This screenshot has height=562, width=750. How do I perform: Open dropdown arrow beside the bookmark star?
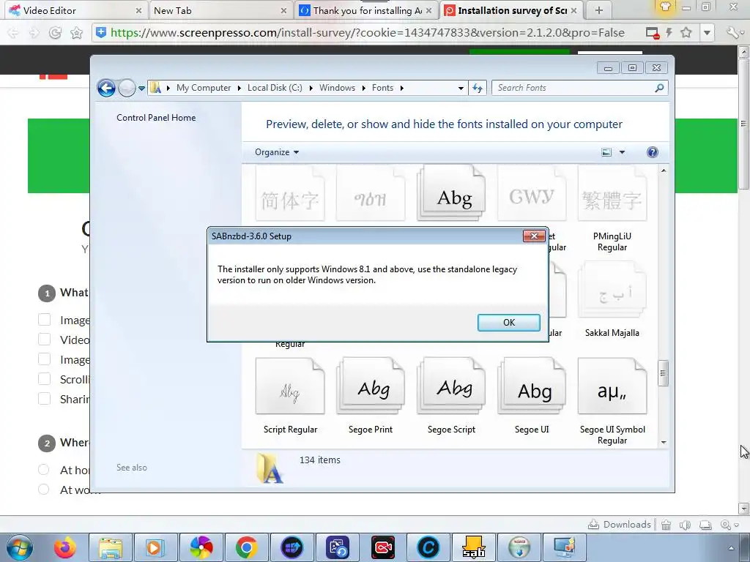(707, 33)
